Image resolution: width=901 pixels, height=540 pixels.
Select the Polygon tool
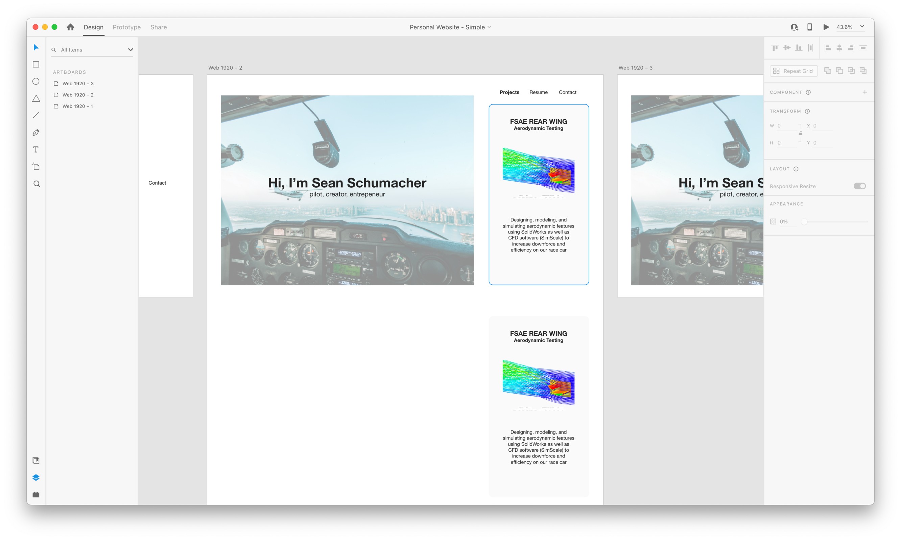click(x=35, y=98)
